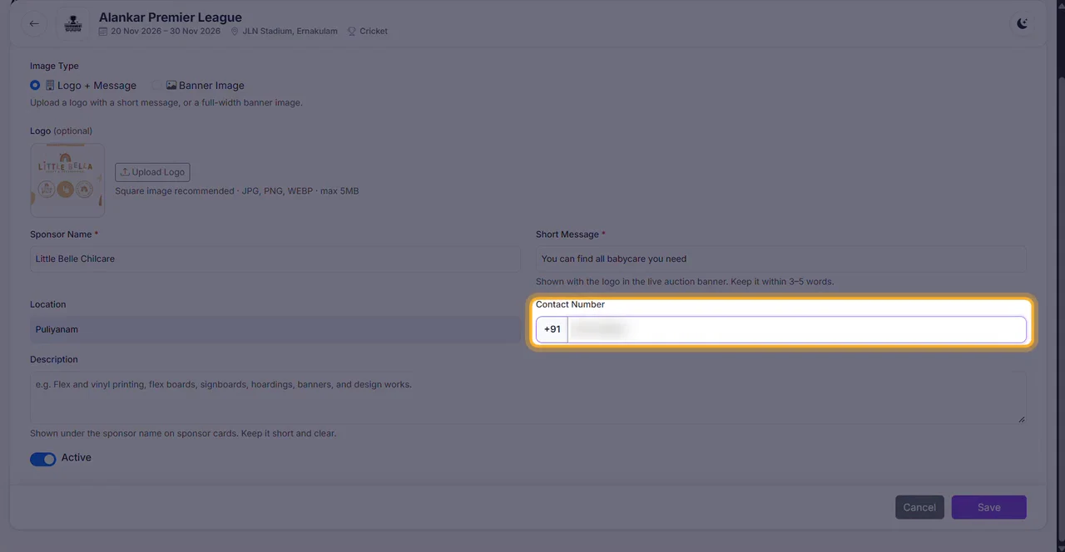Click the trophy icon beside Cricket
This screenshot has height=552, width=1065.
coord(352,32)
